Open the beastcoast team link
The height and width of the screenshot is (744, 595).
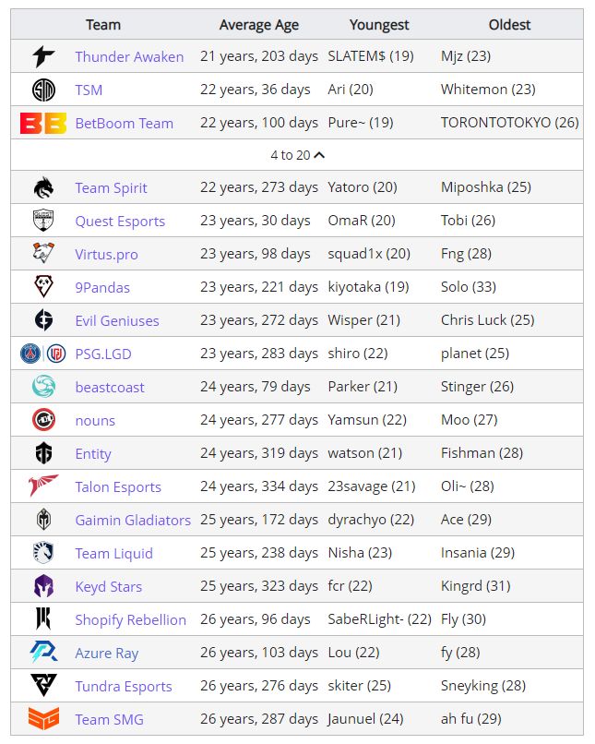[110, 388]
